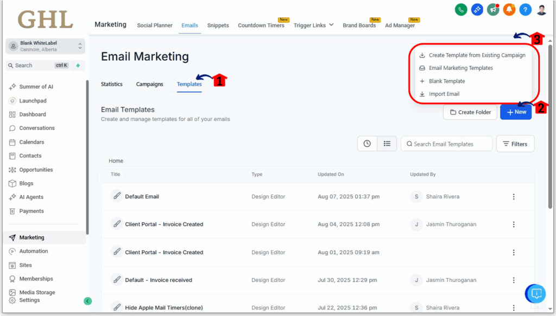
Task: Click the green phone dialer icon
Action: point(461,10)
